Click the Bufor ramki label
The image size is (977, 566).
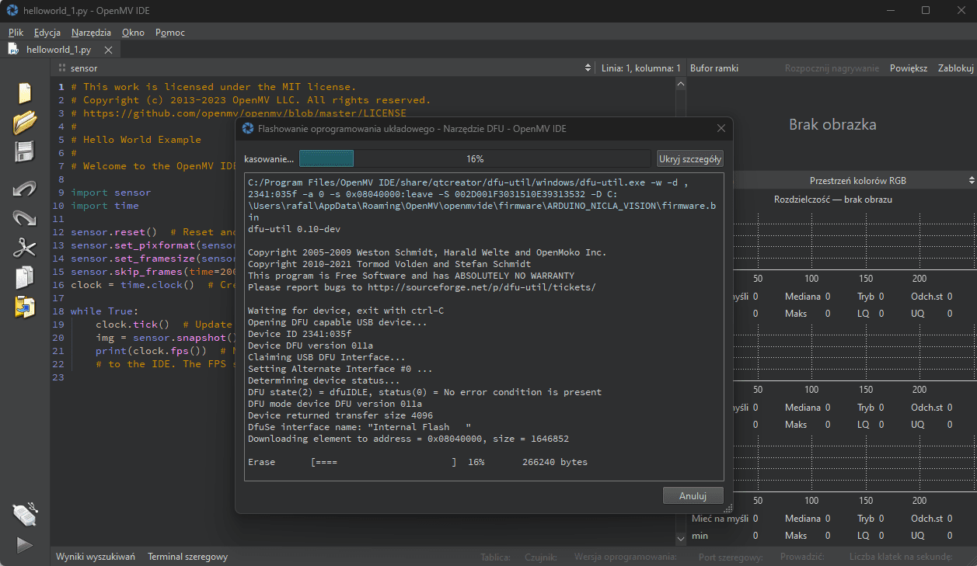[x=714, y=68]
